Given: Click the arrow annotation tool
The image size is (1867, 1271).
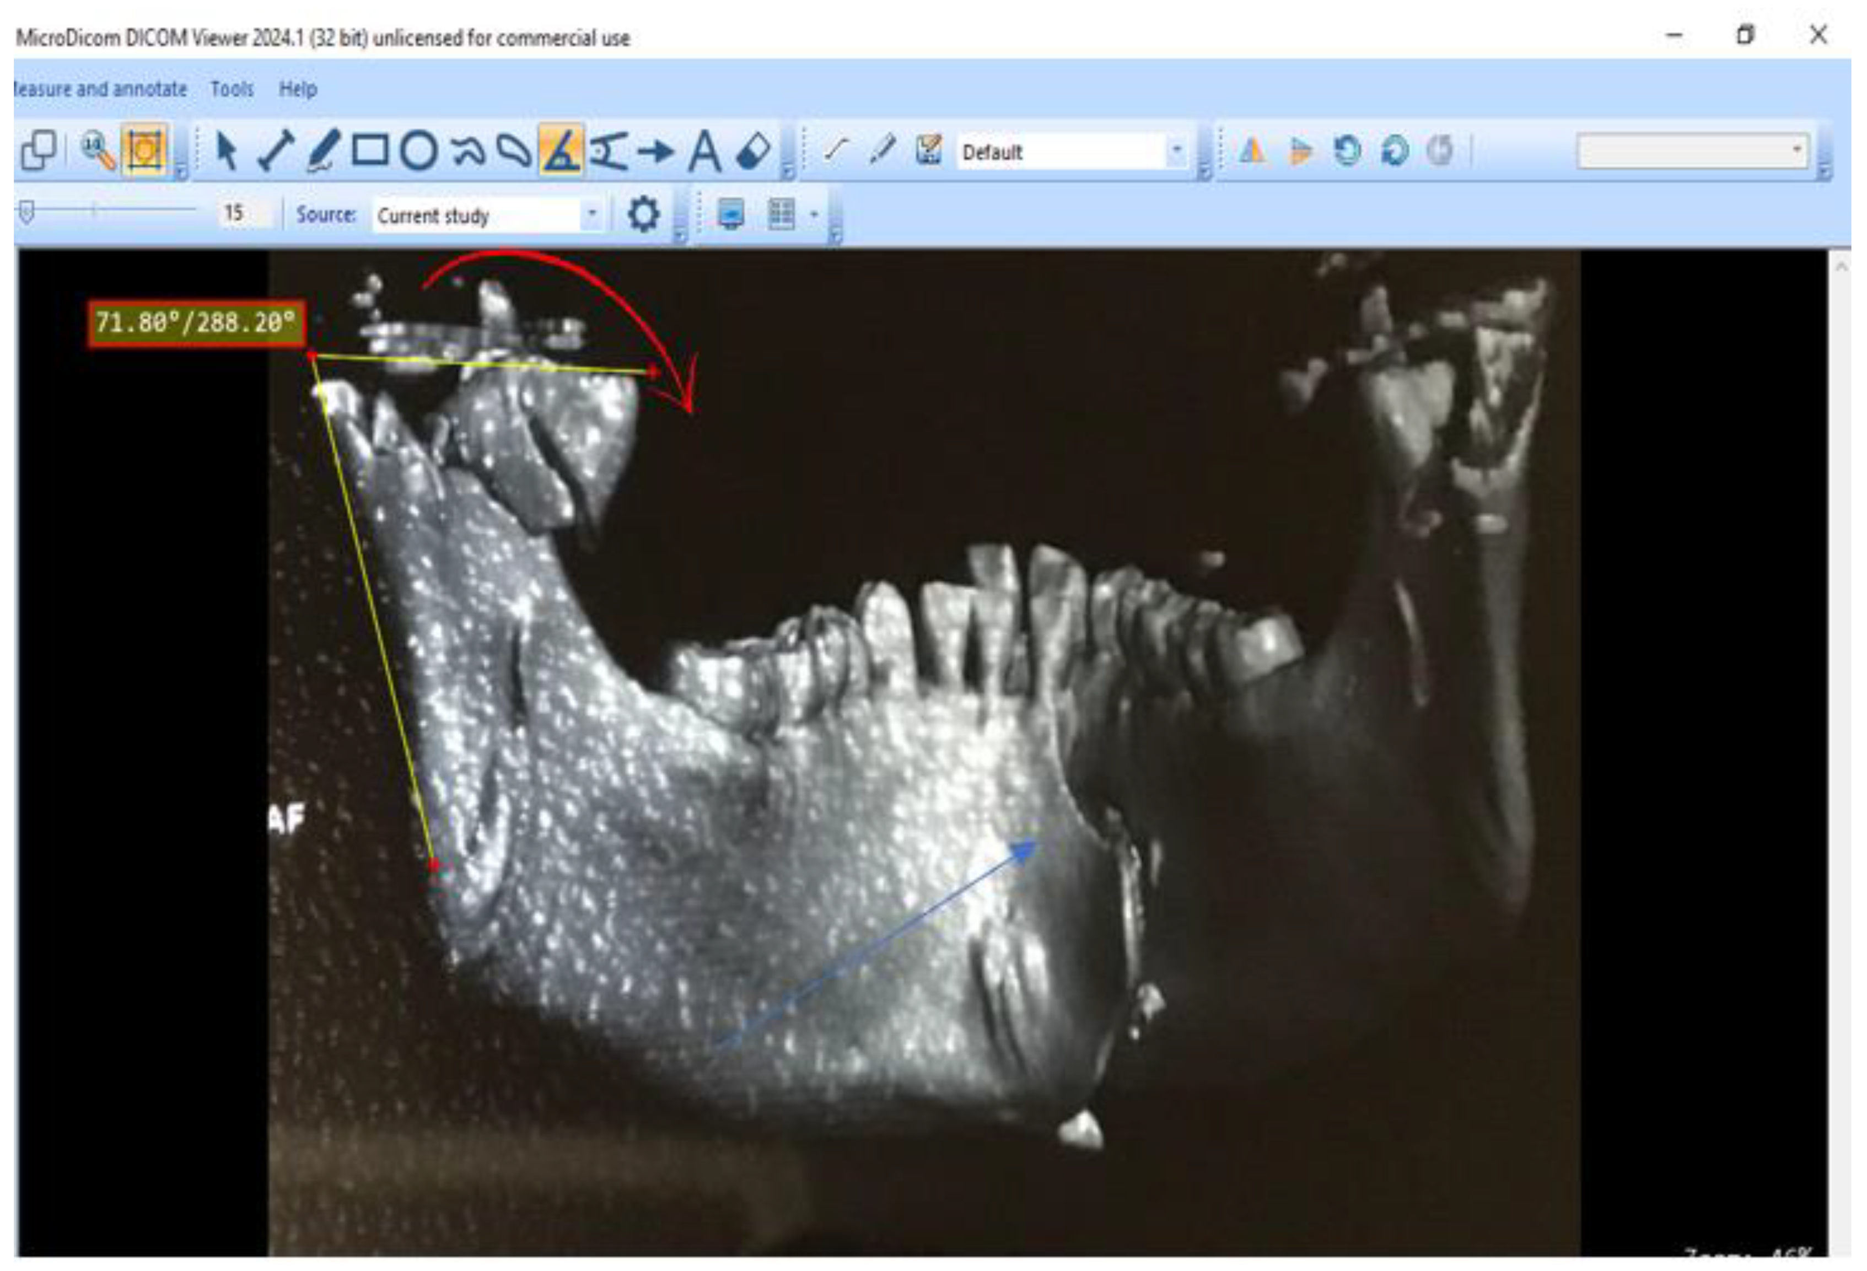Looking at the screenshot, I should click(655, 151).
